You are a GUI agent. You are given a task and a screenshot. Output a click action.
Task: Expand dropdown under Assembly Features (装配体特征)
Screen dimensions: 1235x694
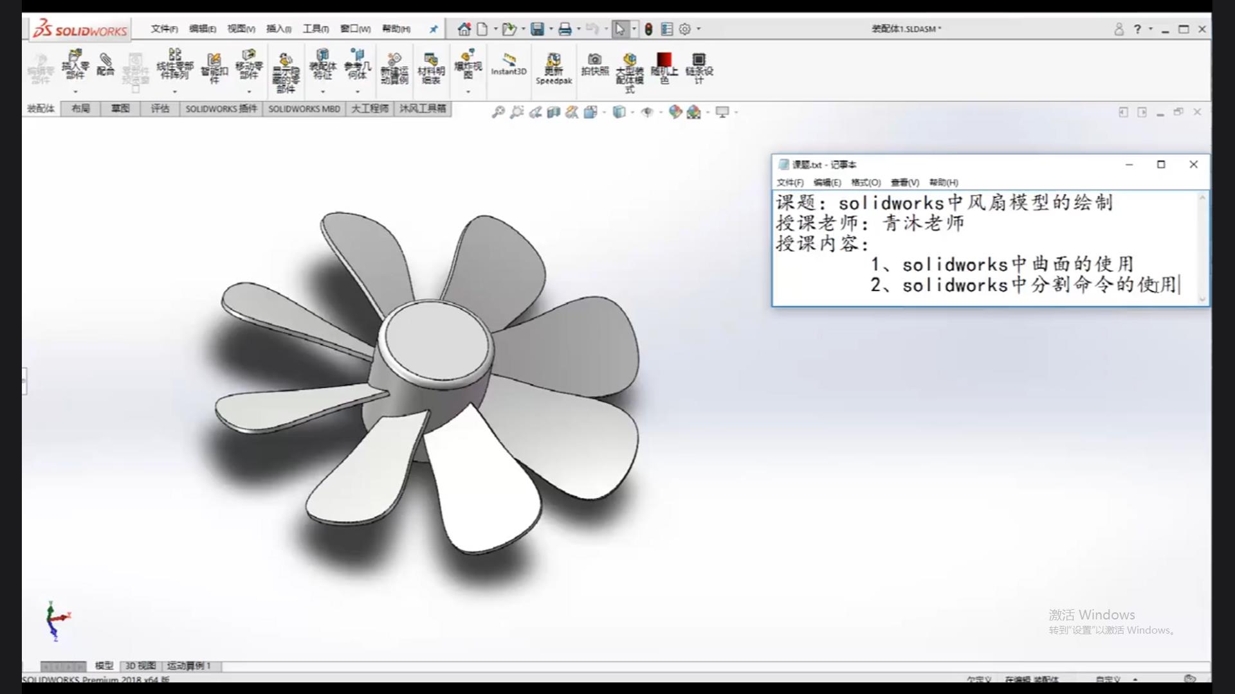[323, 92]
